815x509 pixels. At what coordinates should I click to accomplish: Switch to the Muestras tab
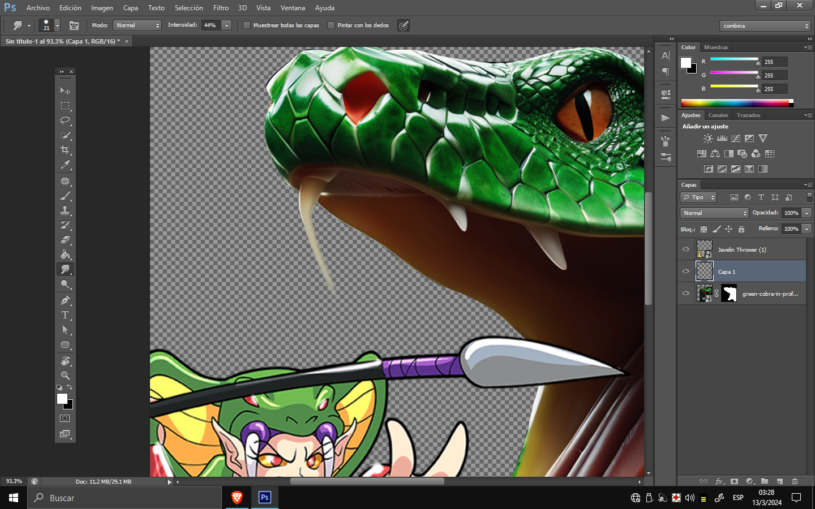point(716,48)
